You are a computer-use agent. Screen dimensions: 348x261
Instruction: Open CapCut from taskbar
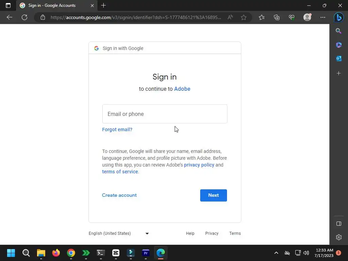116,253
